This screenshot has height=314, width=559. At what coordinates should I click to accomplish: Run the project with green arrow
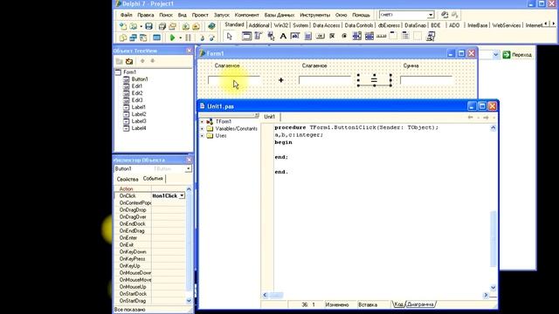(172, 38)
